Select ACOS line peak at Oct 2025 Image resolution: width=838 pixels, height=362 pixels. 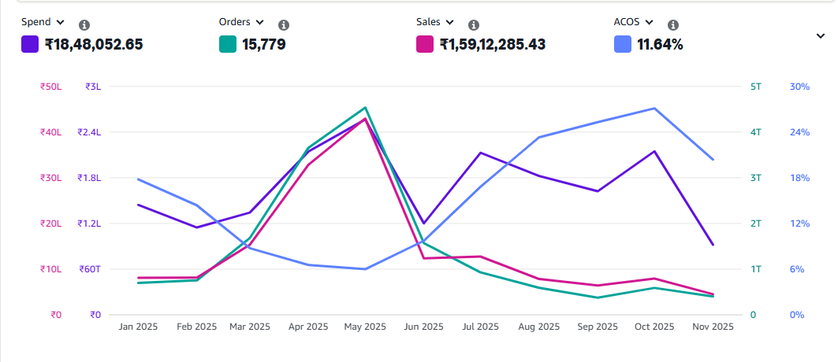pyautogui.click(x=655, y=109)
